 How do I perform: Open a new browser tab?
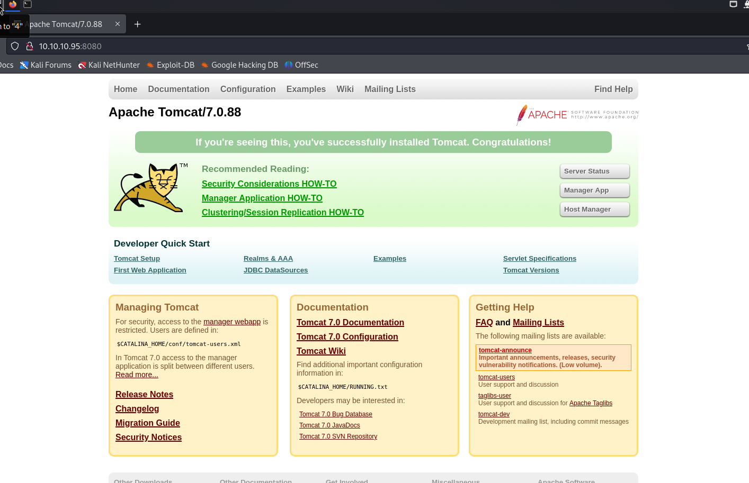click(x=138, y=24)
